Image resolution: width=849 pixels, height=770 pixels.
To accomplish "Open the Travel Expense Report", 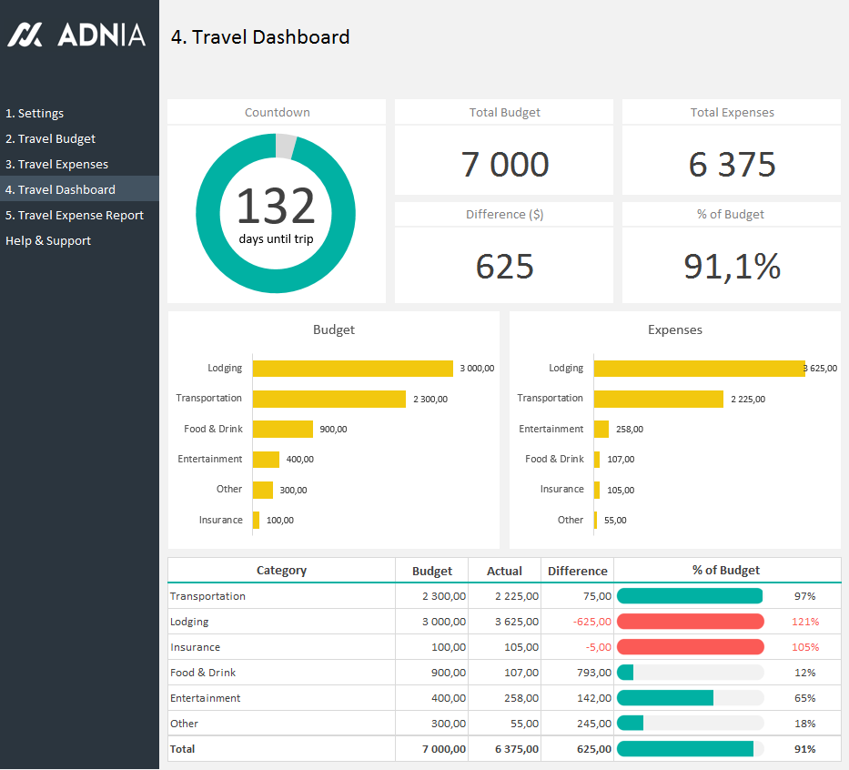I will pos(75,216).
